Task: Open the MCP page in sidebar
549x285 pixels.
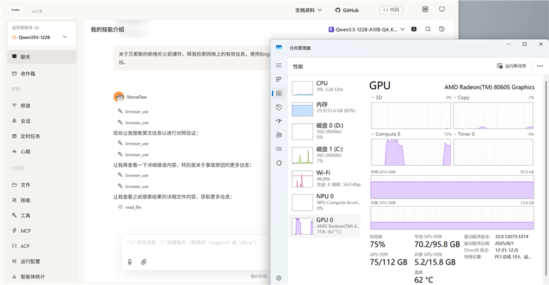Action: (x=42, y=231)
